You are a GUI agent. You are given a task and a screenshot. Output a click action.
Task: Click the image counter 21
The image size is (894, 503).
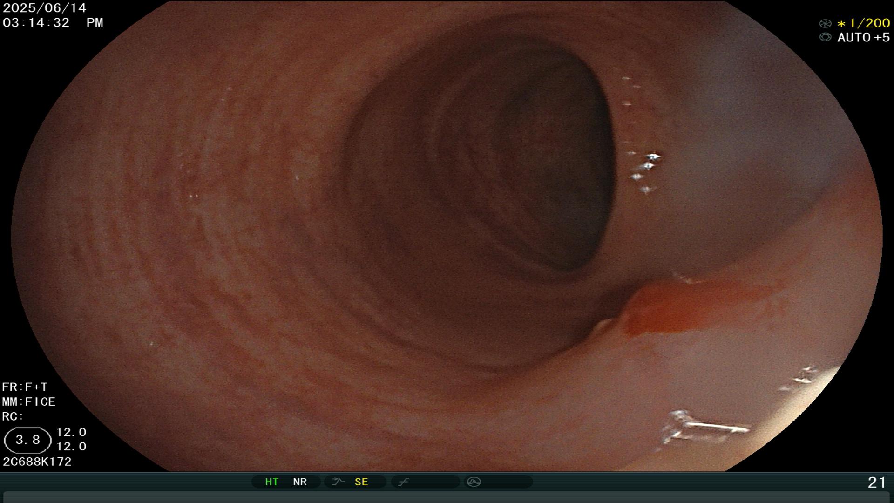point(877,483)
